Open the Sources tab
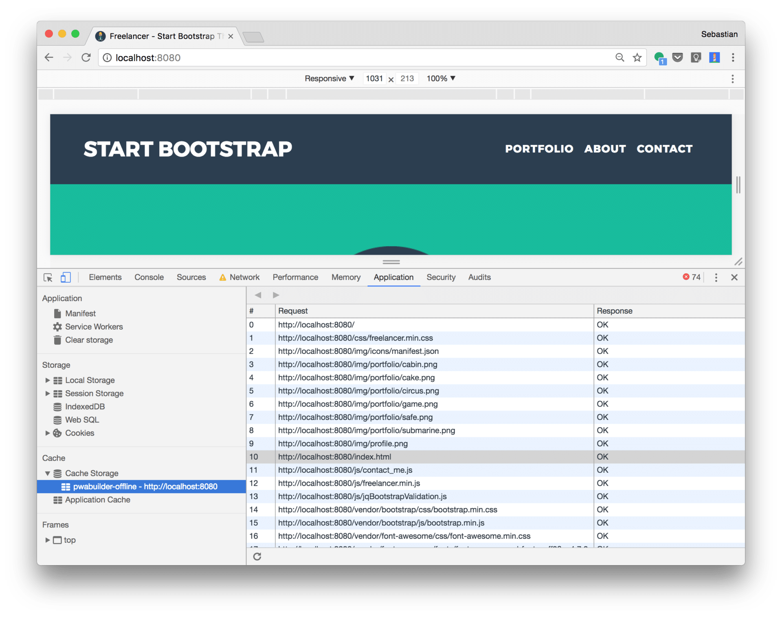The height and width of the screenshot is (618, 782). tap(191, 277)
